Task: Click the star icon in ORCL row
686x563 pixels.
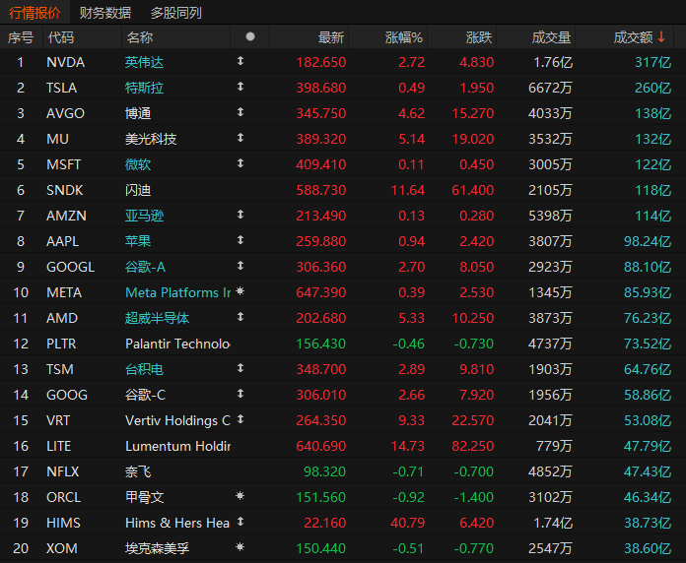Action: [x=240, y=496]
